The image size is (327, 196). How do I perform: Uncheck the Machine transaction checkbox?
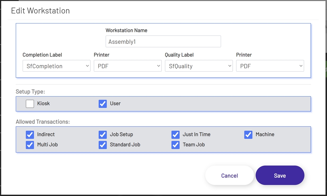pyautogui.click(x=248, y=135)
